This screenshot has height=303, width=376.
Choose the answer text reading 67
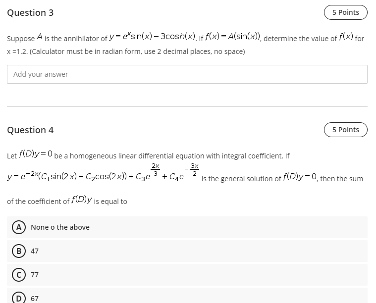[35, 299]
